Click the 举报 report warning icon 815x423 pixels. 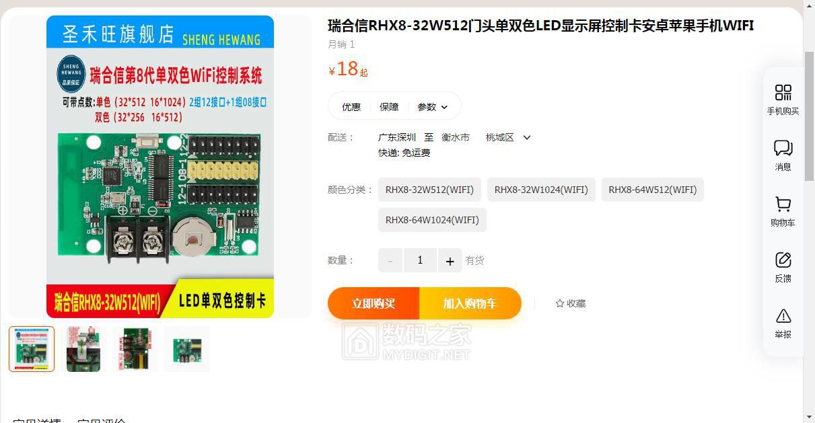(783, 315)
